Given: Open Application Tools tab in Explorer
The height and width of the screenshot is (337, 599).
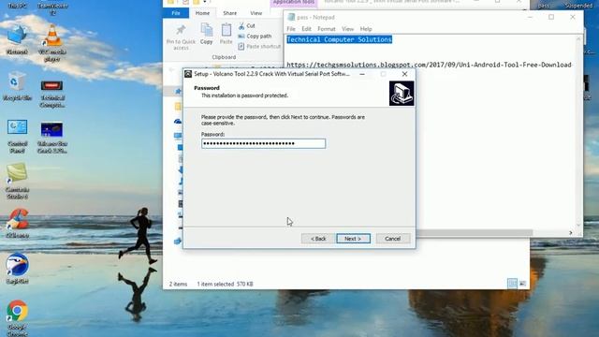Looking at the screenshot, I should tap(294, 3).
